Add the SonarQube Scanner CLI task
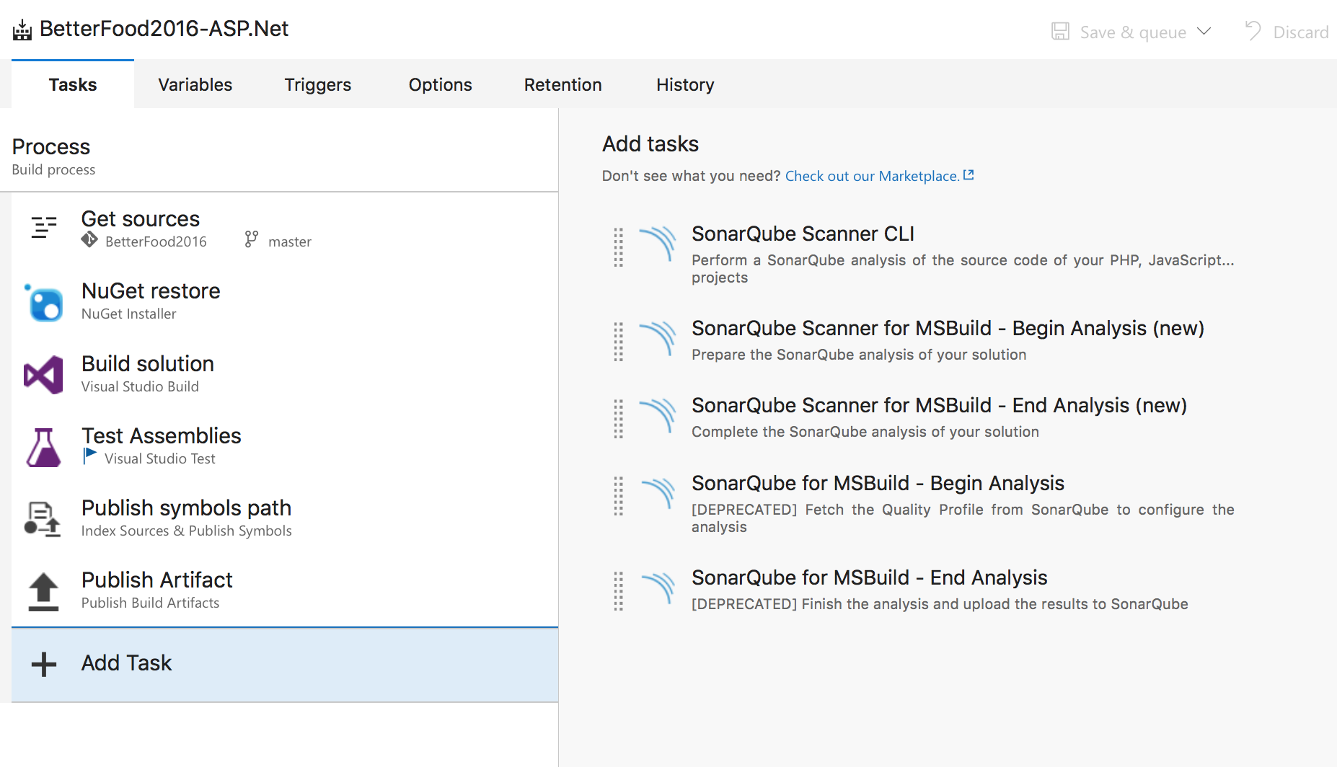1337x767 pixels. point(803,234)
